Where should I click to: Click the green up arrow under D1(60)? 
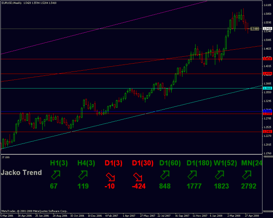(165, 175)
